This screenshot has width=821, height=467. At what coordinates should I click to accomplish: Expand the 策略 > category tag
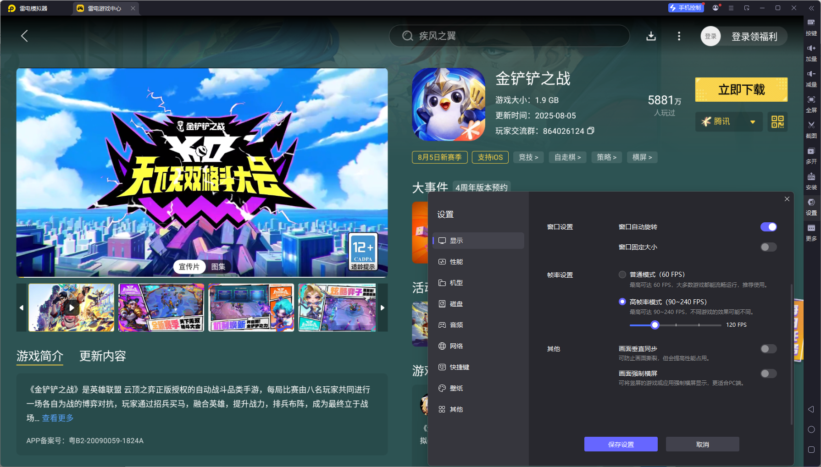(606, 157)
